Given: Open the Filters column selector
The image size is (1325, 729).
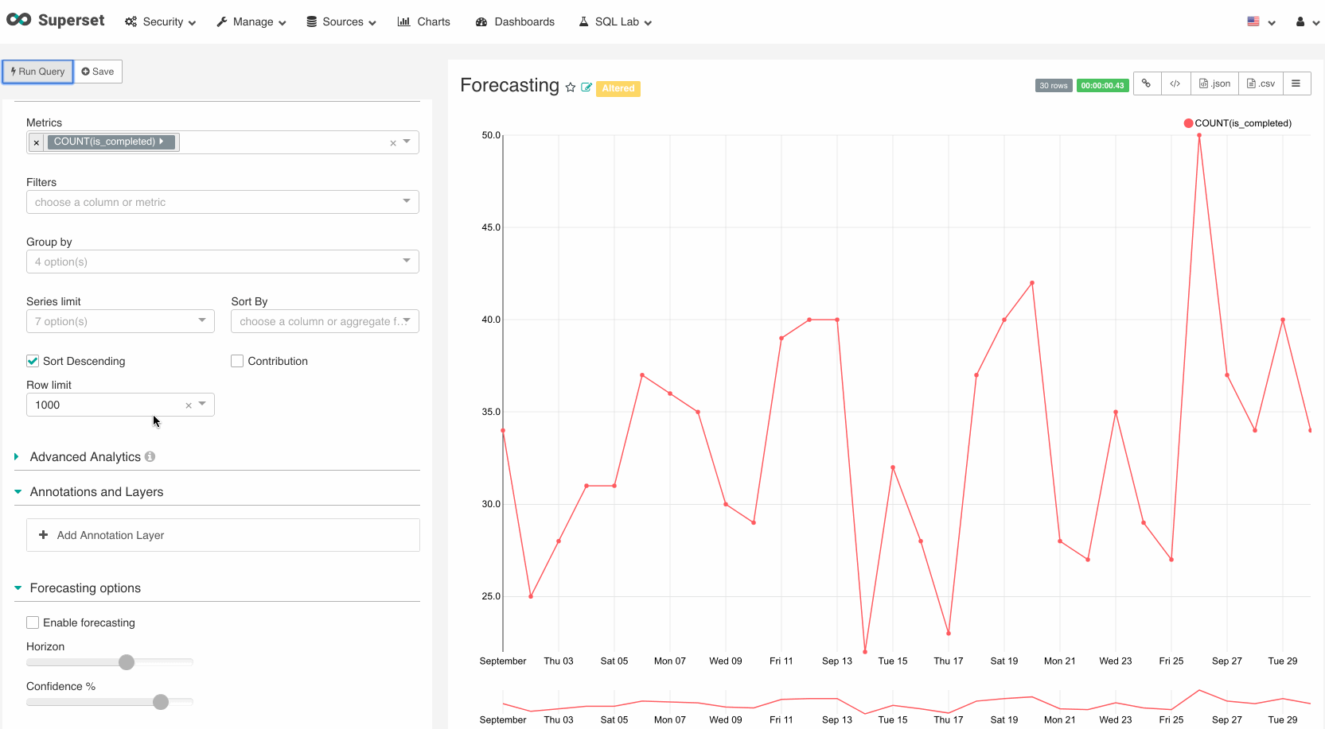Looking at the screenshot, I should tap(223, 202).
